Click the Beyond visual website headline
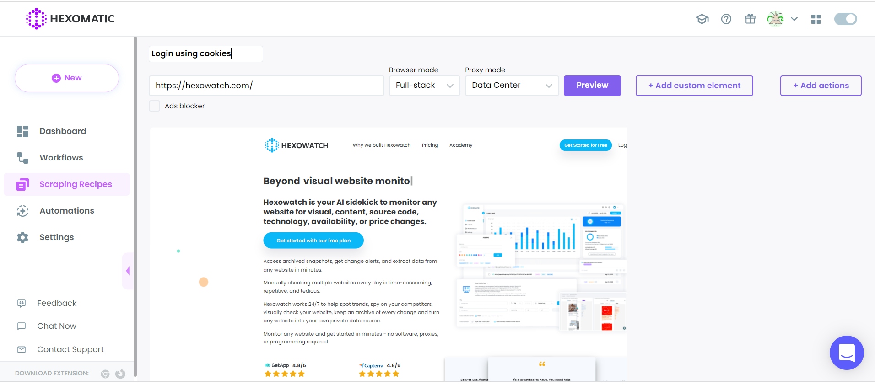Screen dimensions: 875x385 pyautogui.click(x=338, y=181)
